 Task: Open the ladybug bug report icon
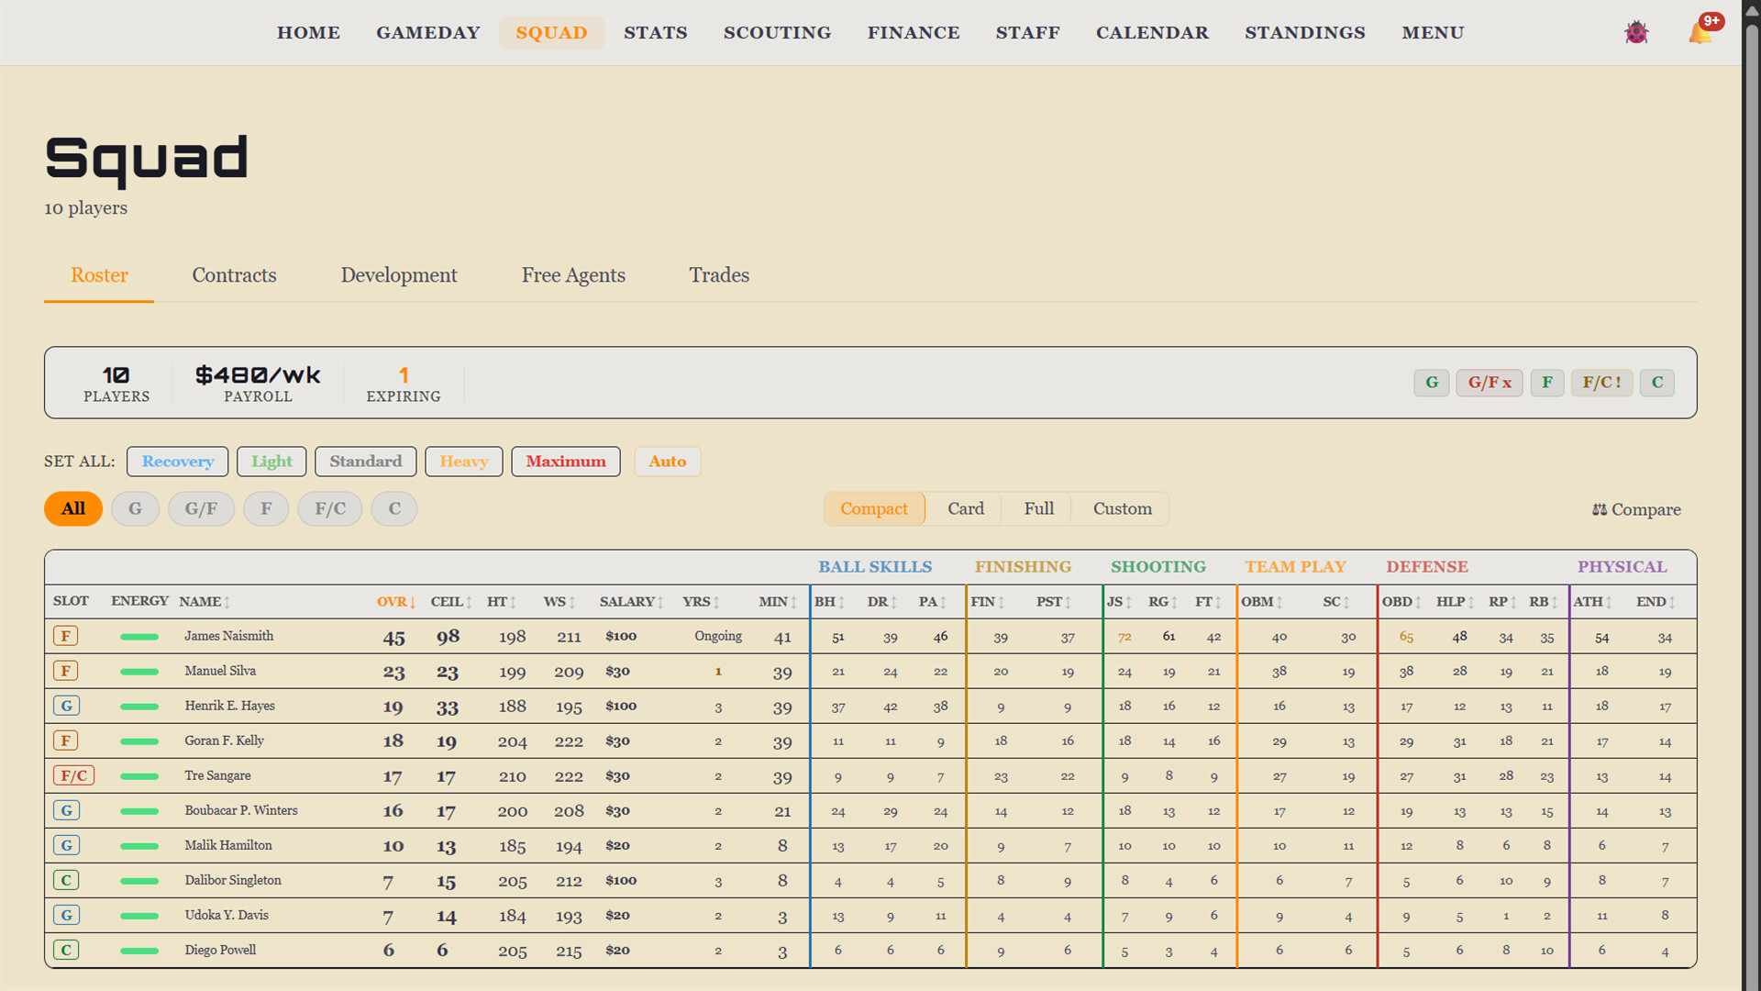pos(1636,33)
